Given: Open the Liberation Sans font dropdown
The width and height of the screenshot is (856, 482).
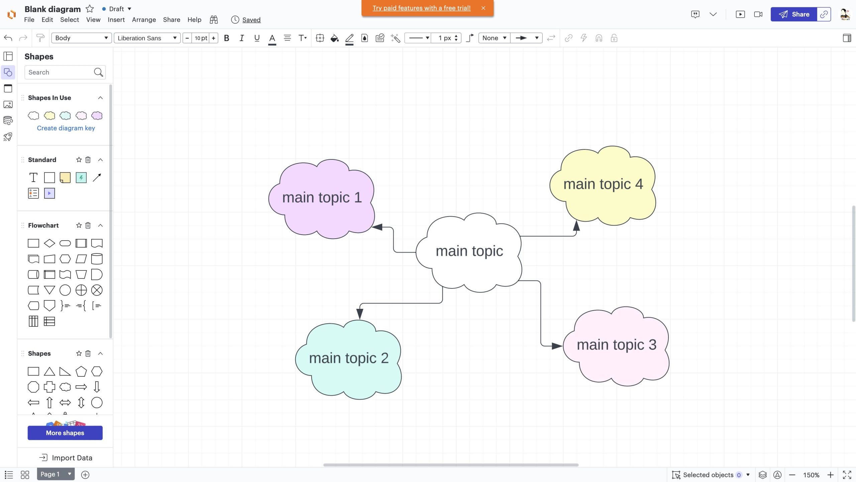Looking at the screenshot, I should 147,38.
